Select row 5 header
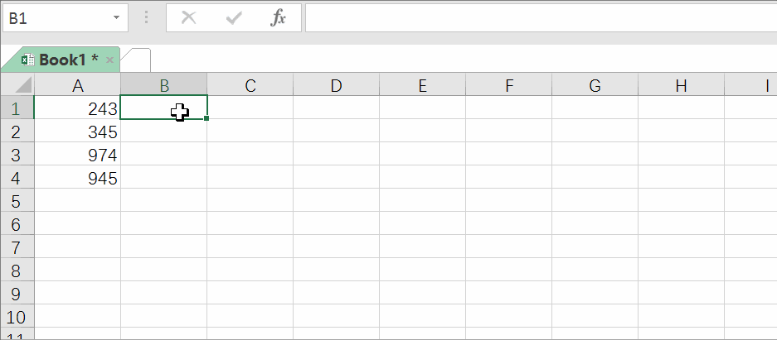Viewport: 777px width, 340px height. coord(17,201)
